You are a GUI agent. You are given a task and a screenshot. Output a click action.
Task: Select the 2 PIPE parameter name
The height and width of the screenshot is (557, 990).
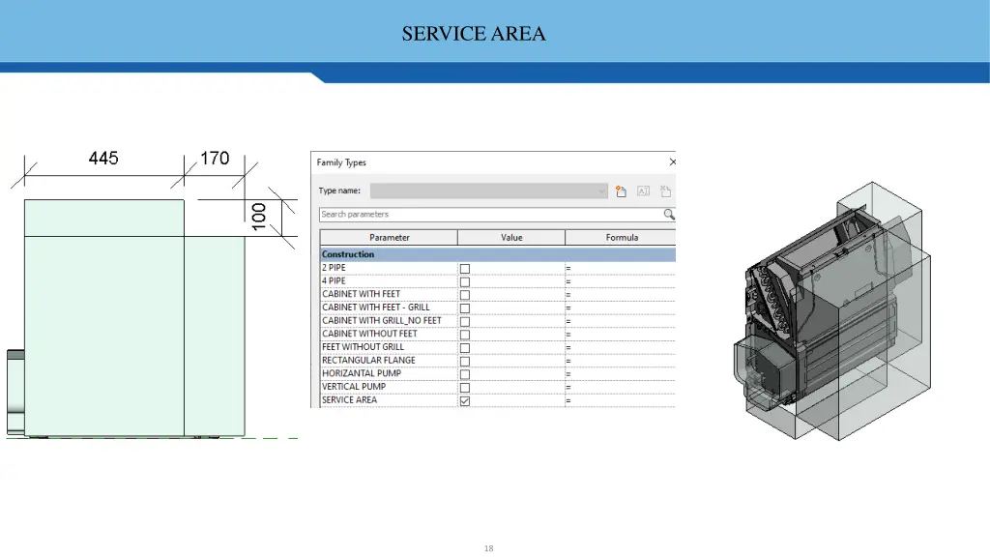pyautogui.click(x=334, y=268)
